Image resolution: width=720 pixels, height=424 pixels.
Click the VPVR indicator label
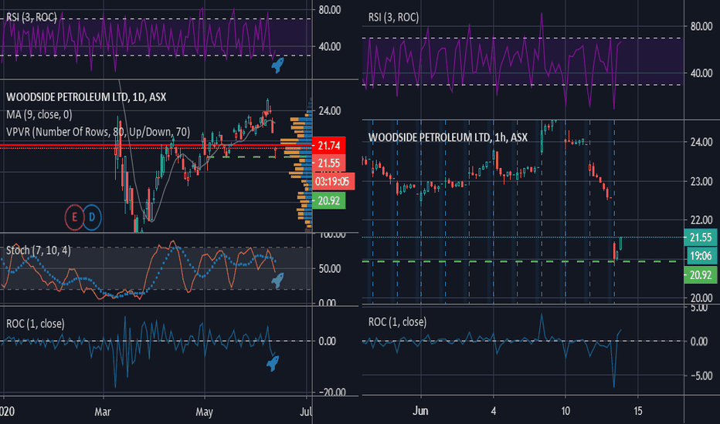98,132
